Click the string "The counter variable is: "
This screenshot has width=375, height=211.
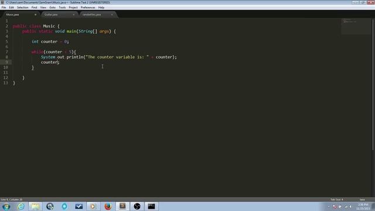click(117, 57)
